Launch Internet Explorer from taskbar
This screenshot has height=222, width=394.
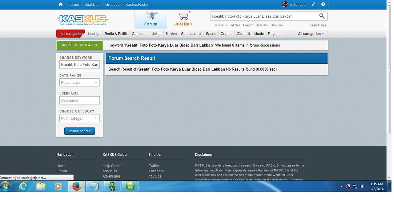(23, 186)
